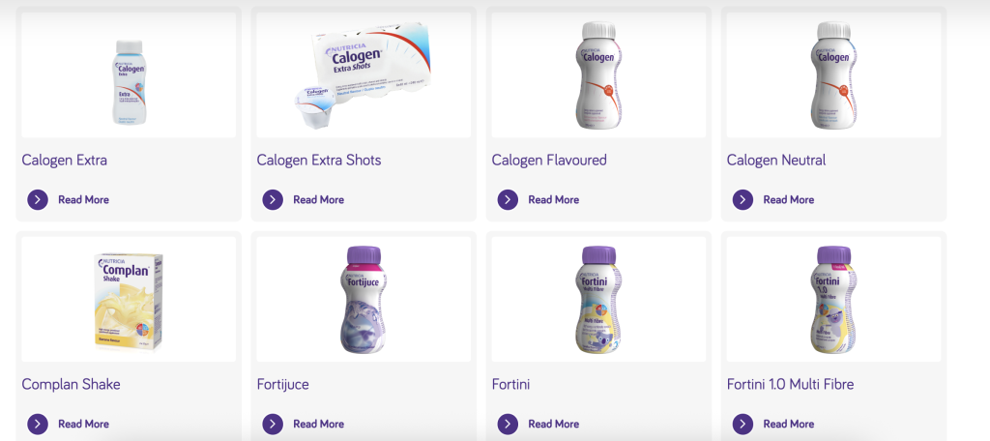
Task: Open the Calogen Flavoured title link
Action: 549,160
